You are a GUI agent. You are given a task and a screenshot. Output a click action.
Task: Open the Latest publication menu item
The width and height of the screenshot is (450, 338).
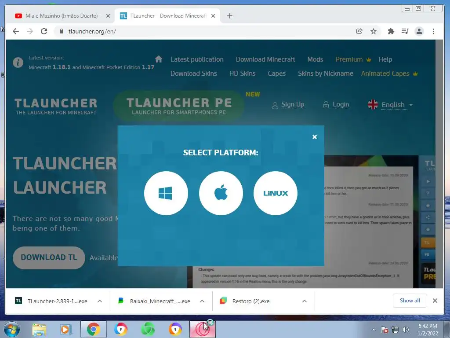[197, 59]
